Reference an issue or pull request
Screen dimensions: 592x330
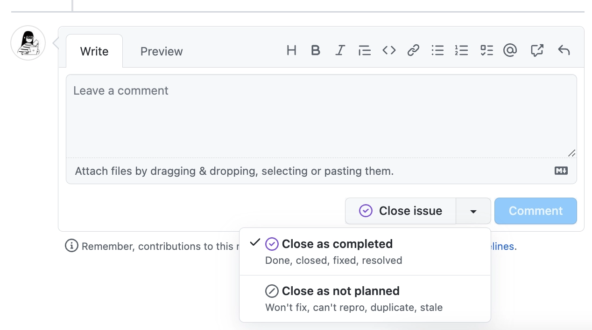coord(537,50)
